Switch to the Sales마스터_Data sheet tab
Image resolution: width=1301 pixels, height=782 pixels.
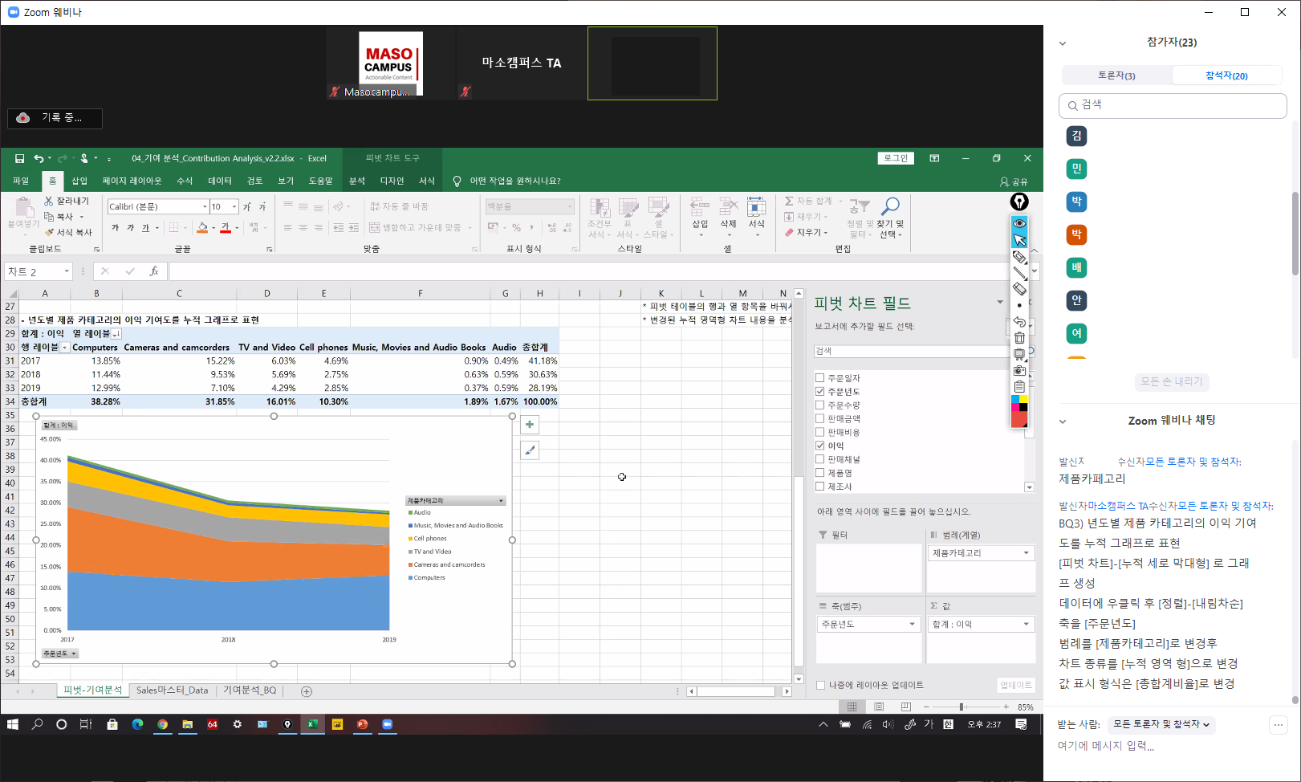pyautogui.click(x=172, y=690)
